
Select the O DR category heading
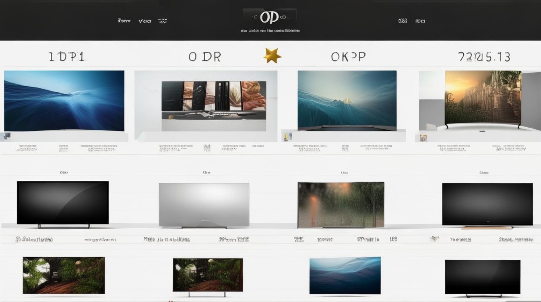(204, 57)
